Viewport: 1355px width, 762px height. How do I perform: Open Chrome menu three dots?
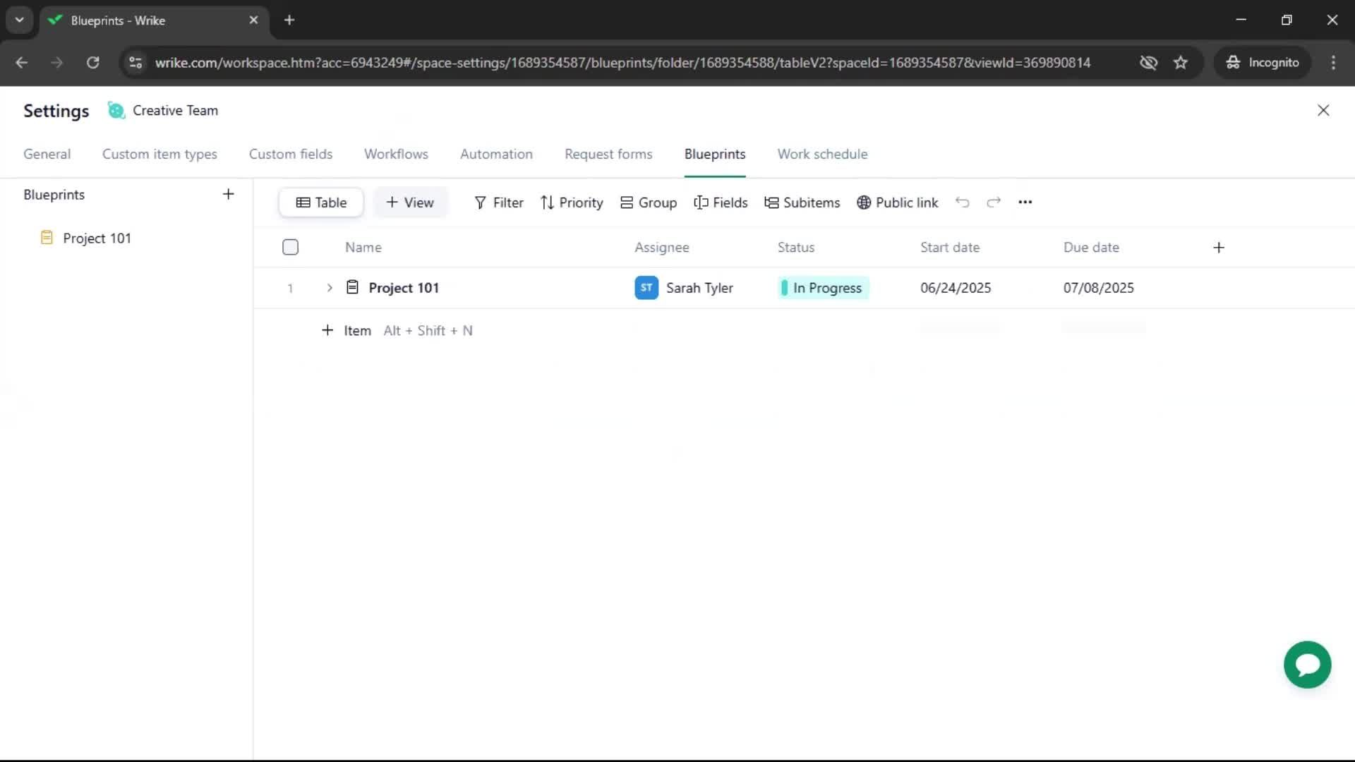[1333, 63]
